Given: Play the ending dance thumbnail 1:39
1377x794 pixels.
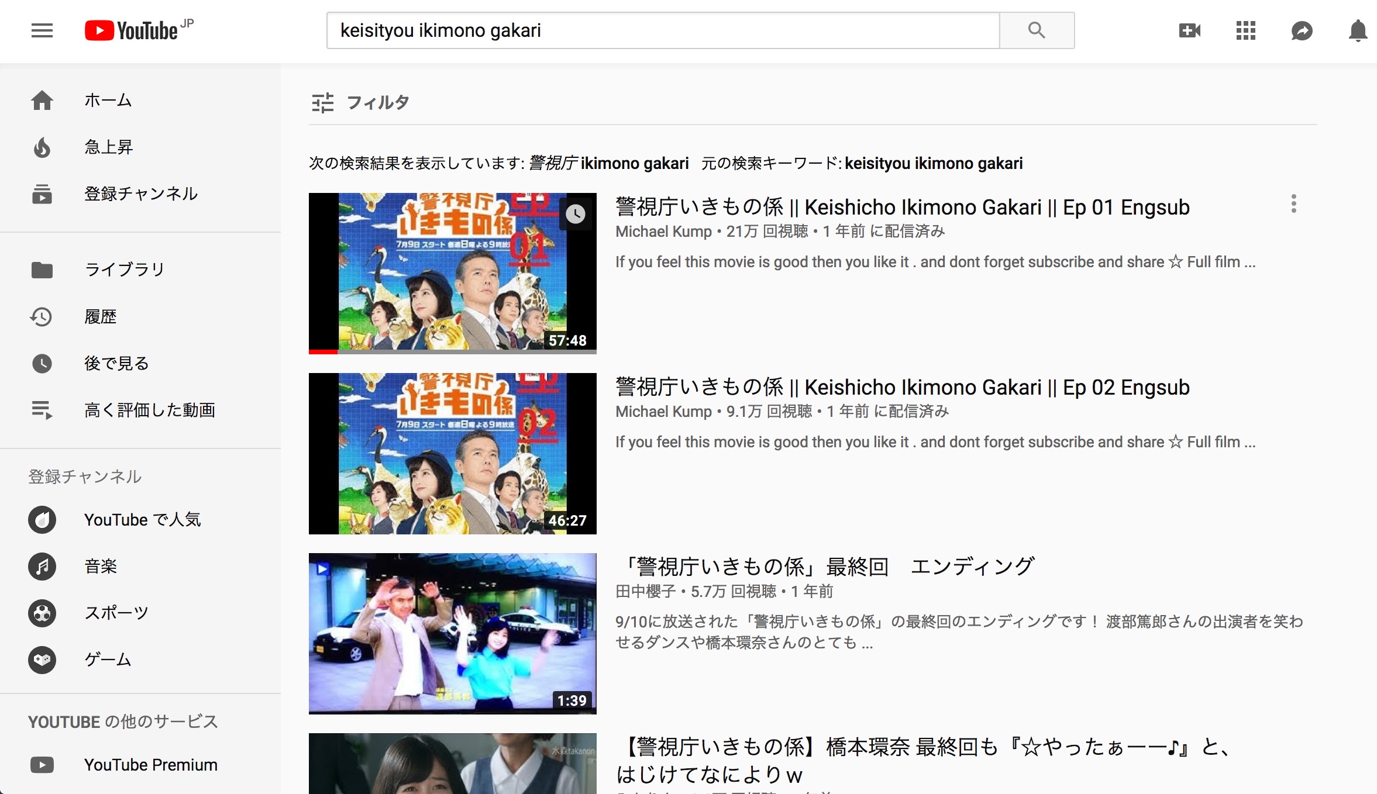Looking at the screenshot, I should pos(453,634).
